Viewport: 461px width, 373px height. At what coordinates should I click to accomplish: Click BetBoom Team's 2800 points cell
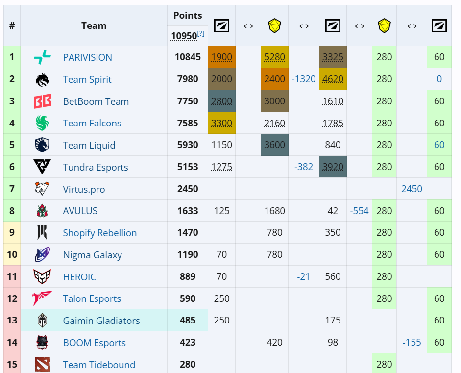tap(221, 101)
